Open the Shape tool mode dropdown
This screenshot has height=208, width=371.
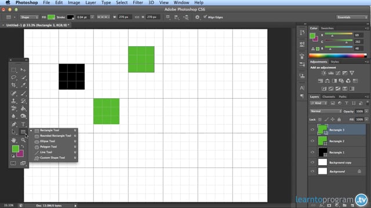pos(29,17)
